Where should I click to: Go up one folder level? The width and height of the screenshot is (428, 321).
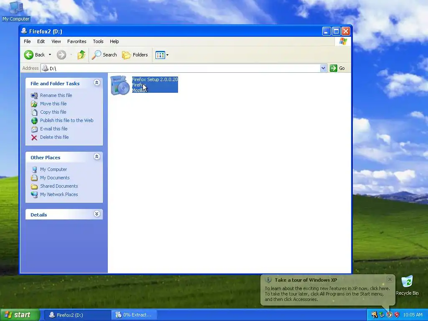click(82, 55)
